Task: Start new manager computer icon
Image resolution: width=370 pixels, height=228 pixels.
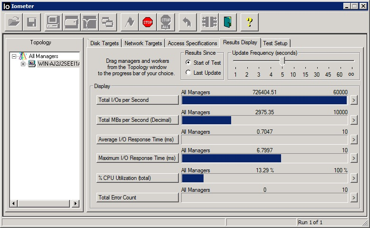Action: coord(53,22)
